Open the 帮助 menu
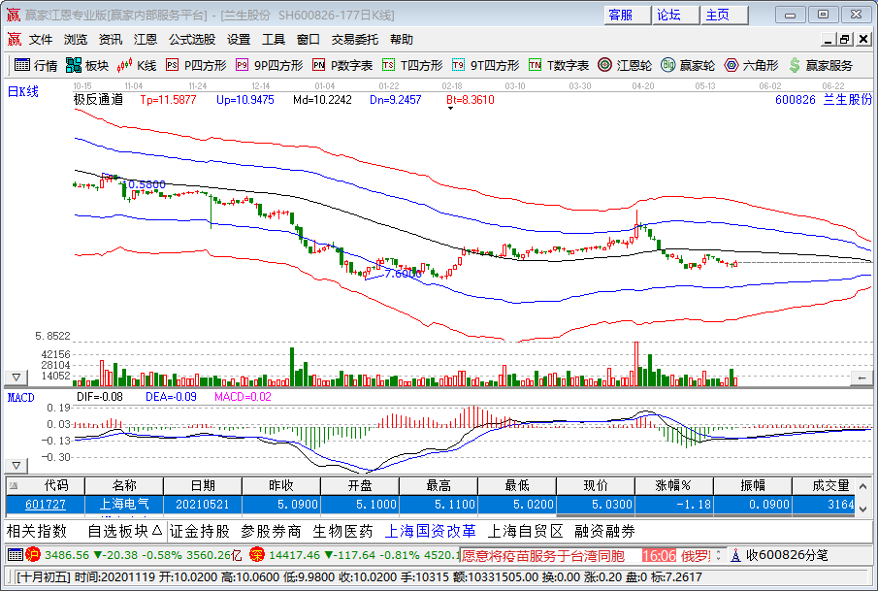 click(x=402, y=39)
